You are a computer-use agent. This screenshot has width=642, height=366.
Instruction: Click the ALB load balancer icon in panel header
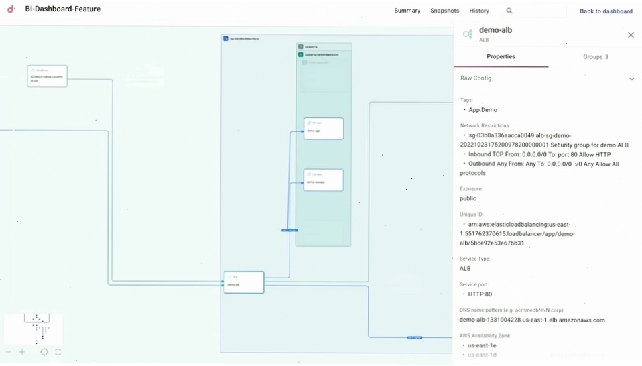468,34
